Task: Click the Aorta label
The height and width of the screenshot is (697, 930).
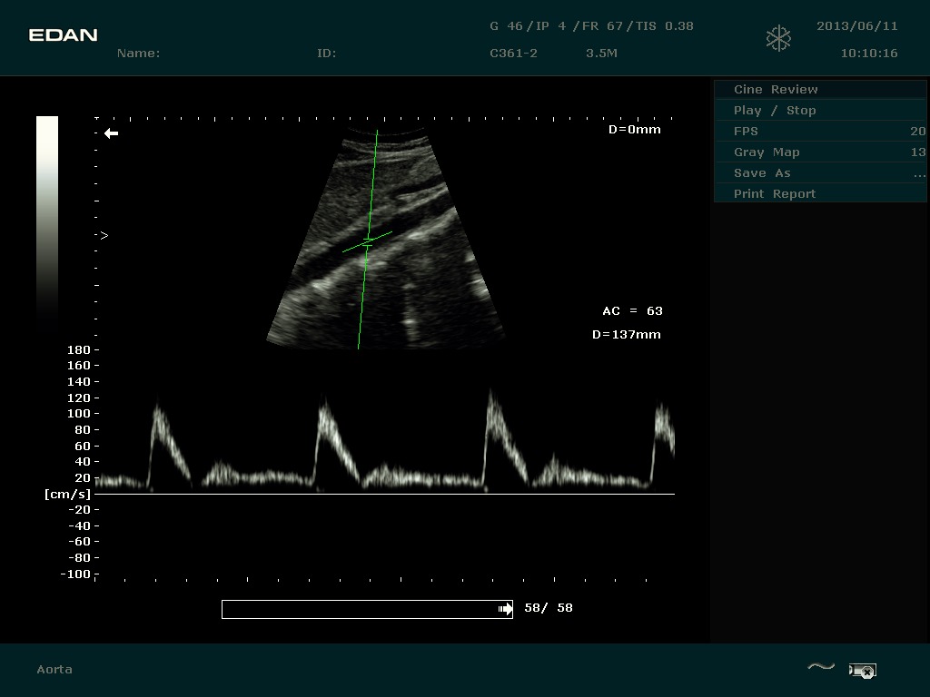Action: point(54,670)
